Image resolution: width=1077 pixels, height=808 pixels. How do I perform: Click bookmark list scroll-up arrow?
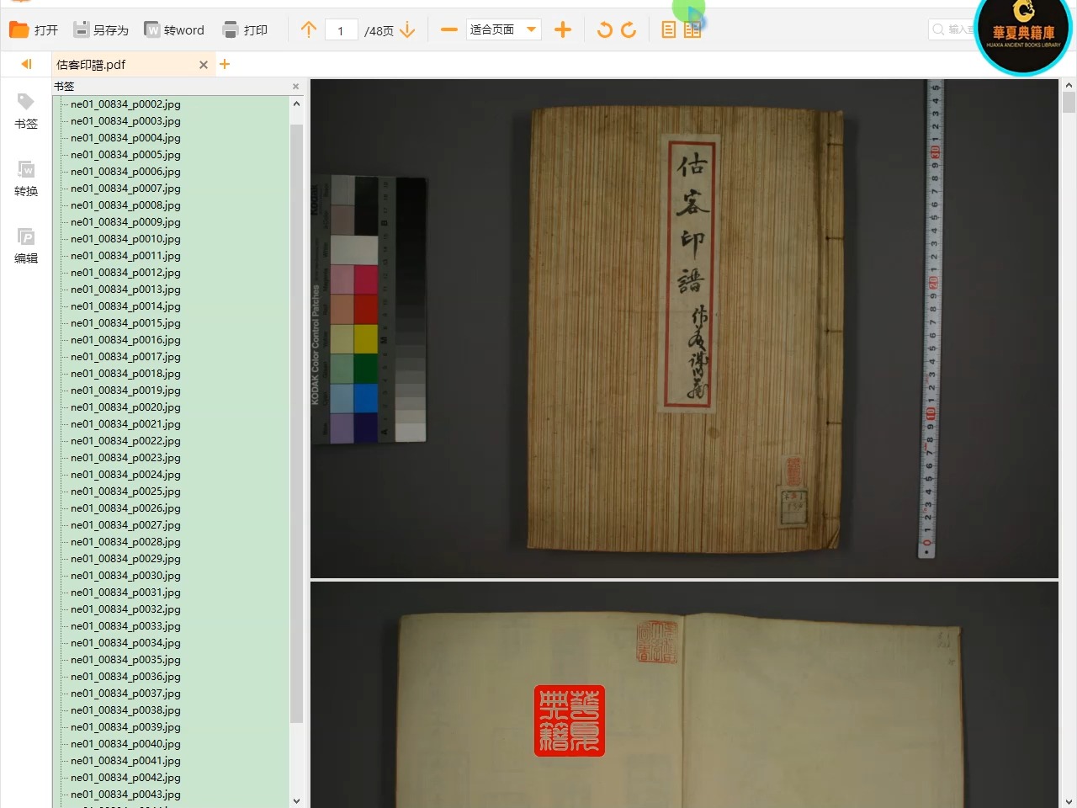(296, 104)
